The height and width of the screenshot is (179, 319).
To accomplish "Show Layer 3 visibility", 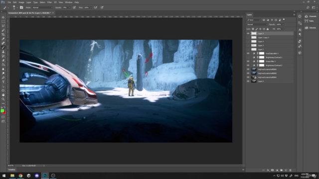I will [x=248, y=45].
